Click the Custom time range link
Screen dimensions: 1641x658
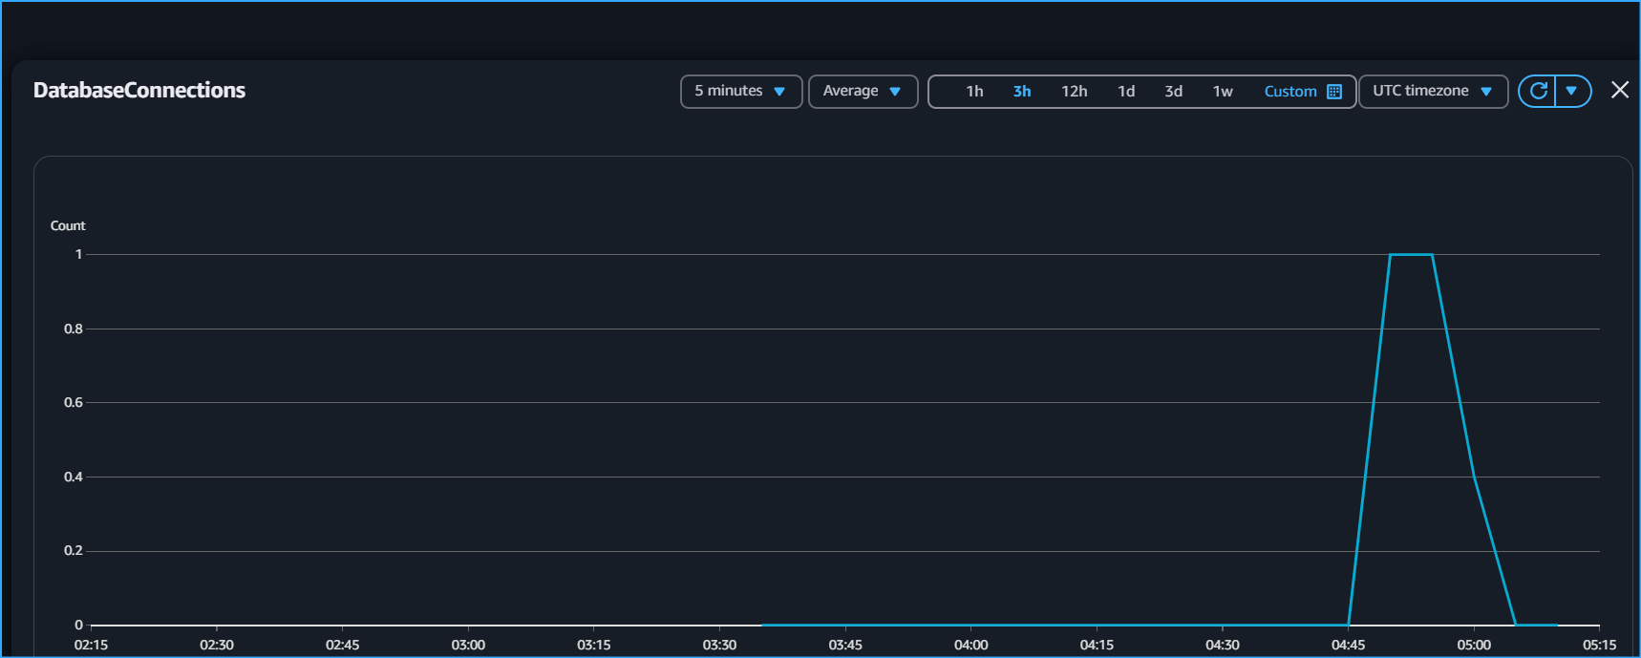coord(1289,92)
